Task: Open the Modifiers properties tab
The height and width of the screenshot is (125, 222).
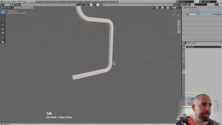Action: tap(183, 72)
